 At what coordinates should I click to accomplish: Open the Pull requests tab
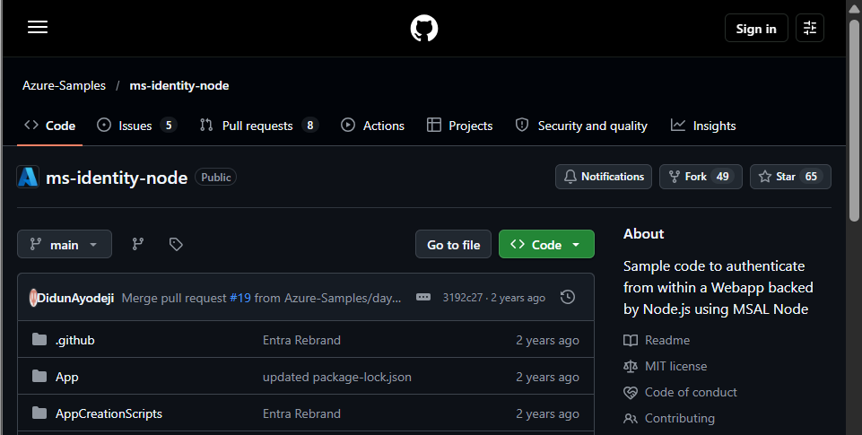[x=259, y=126]
